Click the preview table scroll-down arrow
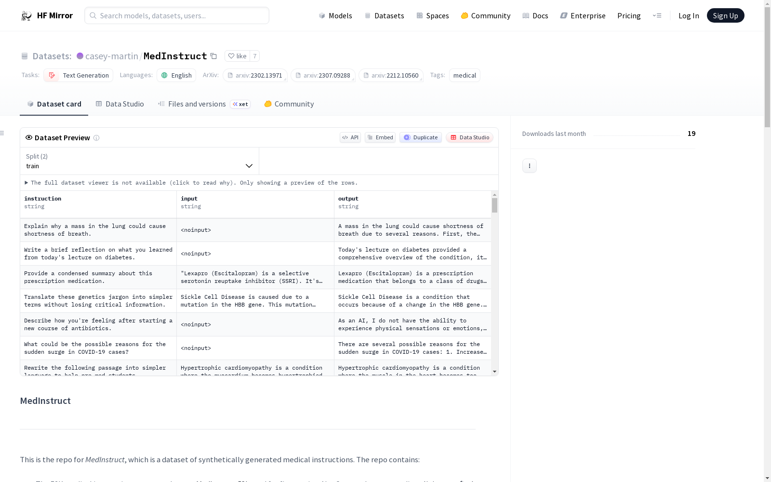This screenshot has width=771, height=482. pos(494,372)
